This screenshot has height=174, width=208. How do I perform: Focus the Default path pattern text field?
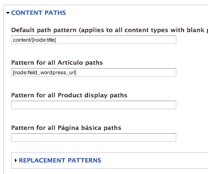click(94, 40)
